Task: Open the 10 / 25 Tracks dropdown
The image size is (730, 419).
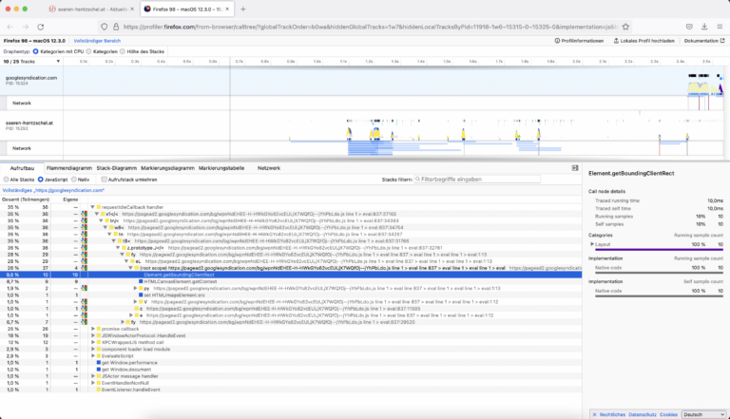Action: 31,62
